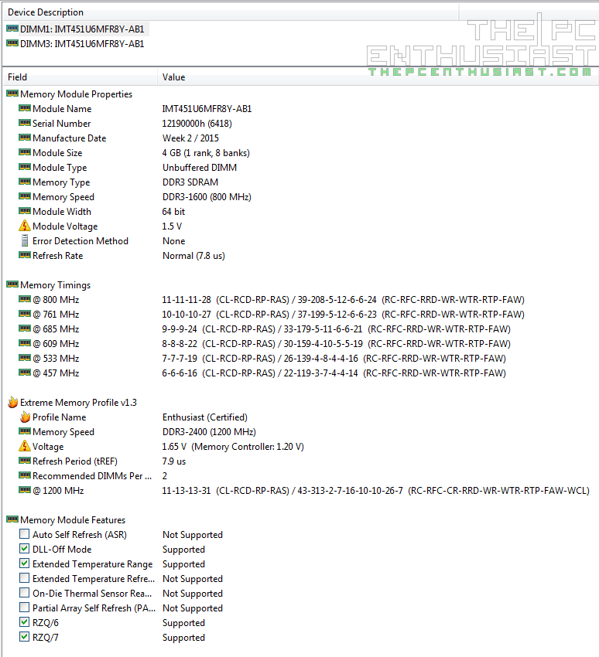
Task: Click the Refresh Period (tREF) icon
Action: tap(25, 461)
